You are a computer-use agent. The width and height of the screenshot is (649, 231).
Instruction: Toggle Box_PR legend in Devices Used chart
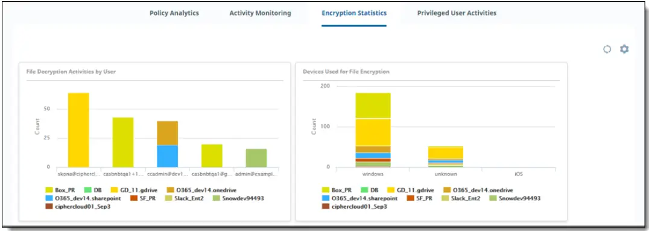(x=337, y=190)
